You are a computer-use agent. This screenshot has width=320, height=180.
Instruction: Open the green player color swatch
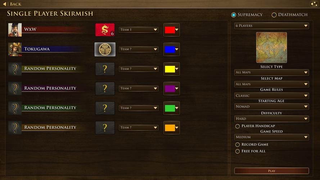pyautogui.click(x=171, y=108)
